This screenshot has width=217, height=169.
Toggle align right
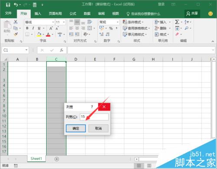(x=83, y=28)
